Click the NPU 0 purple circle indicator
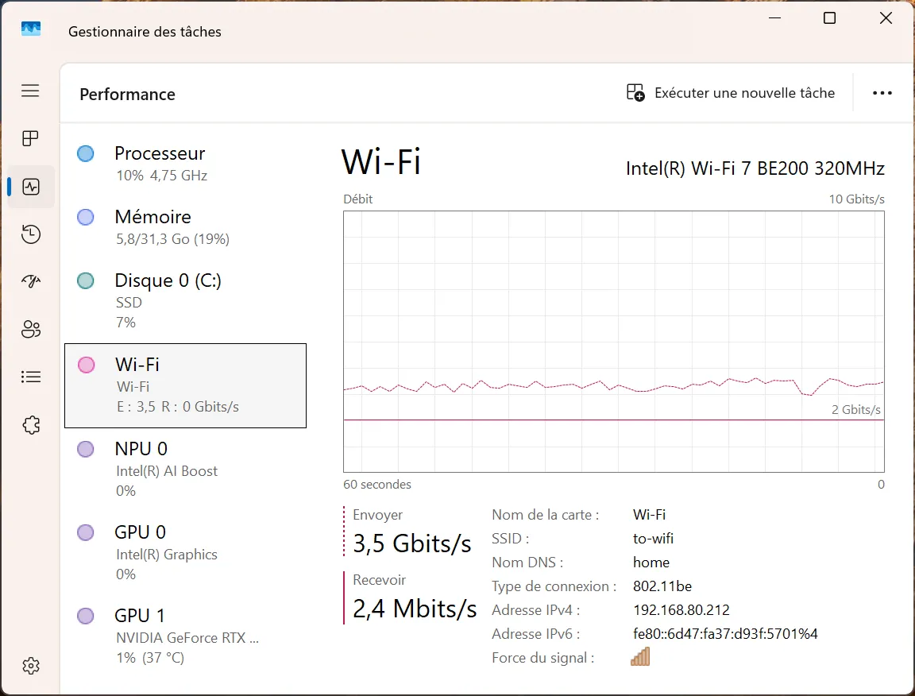The image size is (915, 696). point(86,449)
